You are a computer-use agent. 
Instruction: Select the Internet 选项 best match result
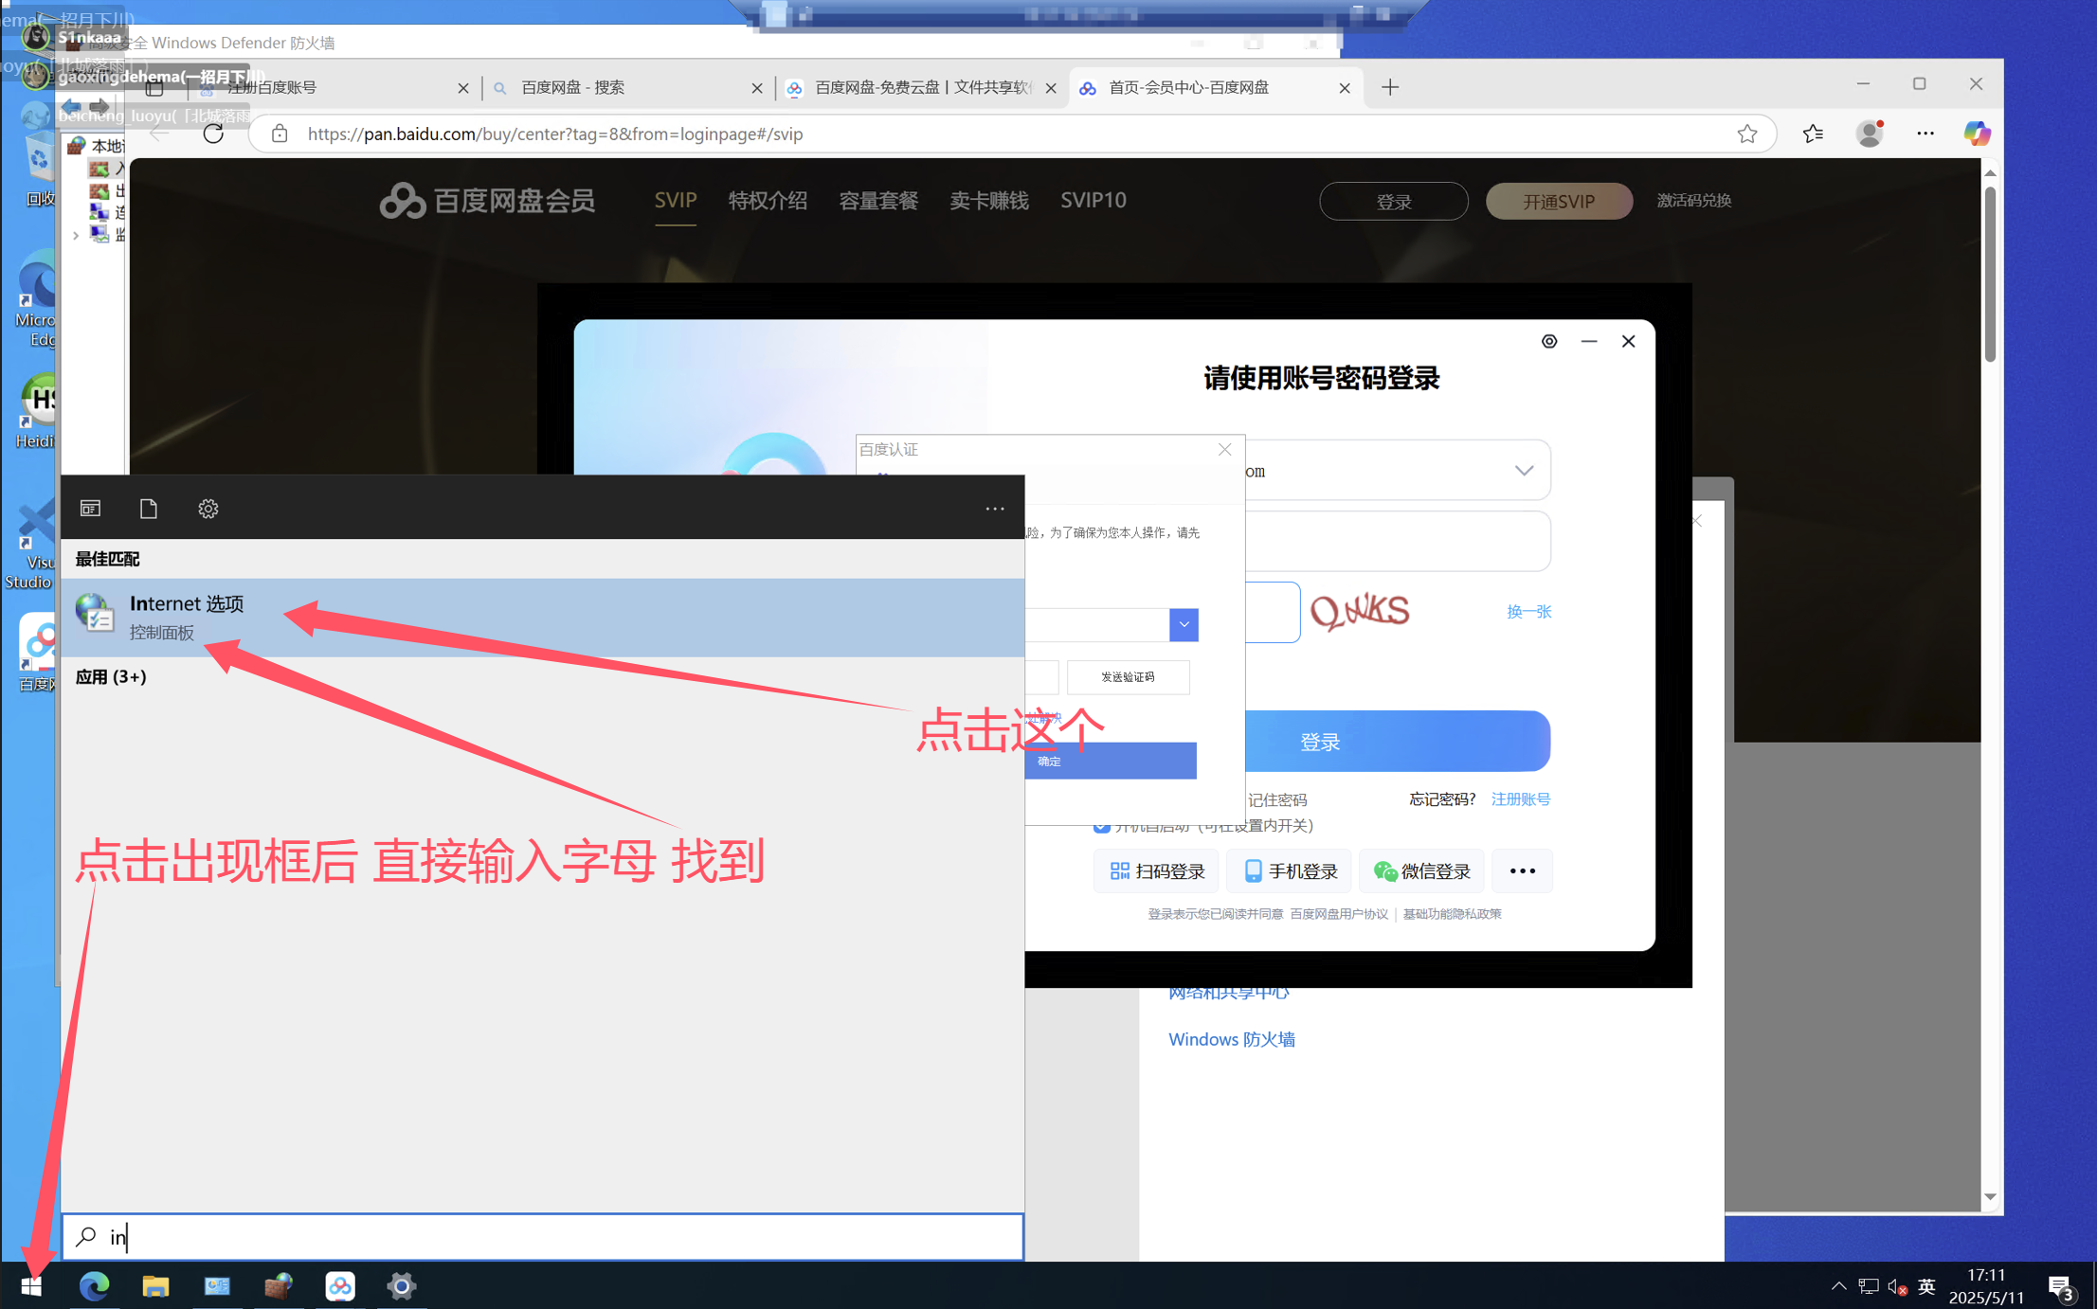(543, 618)
